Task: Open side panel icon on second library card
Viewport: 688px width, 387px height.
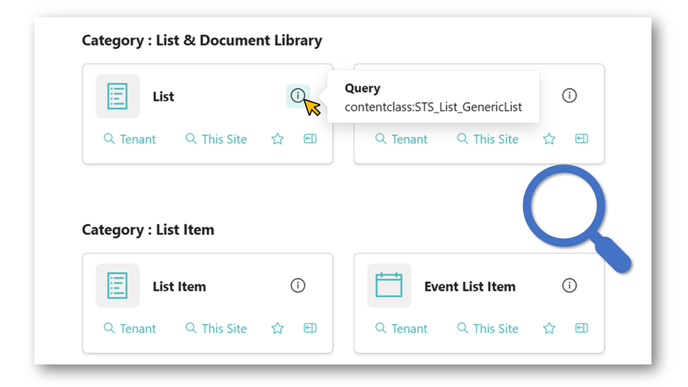Action: (582, 139)
